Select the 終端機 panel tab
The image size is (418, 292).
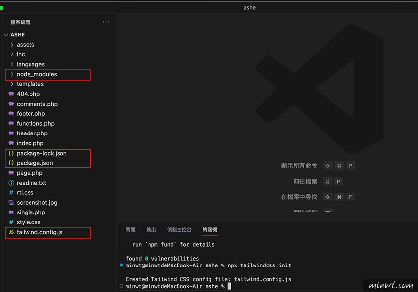[210, 230]
